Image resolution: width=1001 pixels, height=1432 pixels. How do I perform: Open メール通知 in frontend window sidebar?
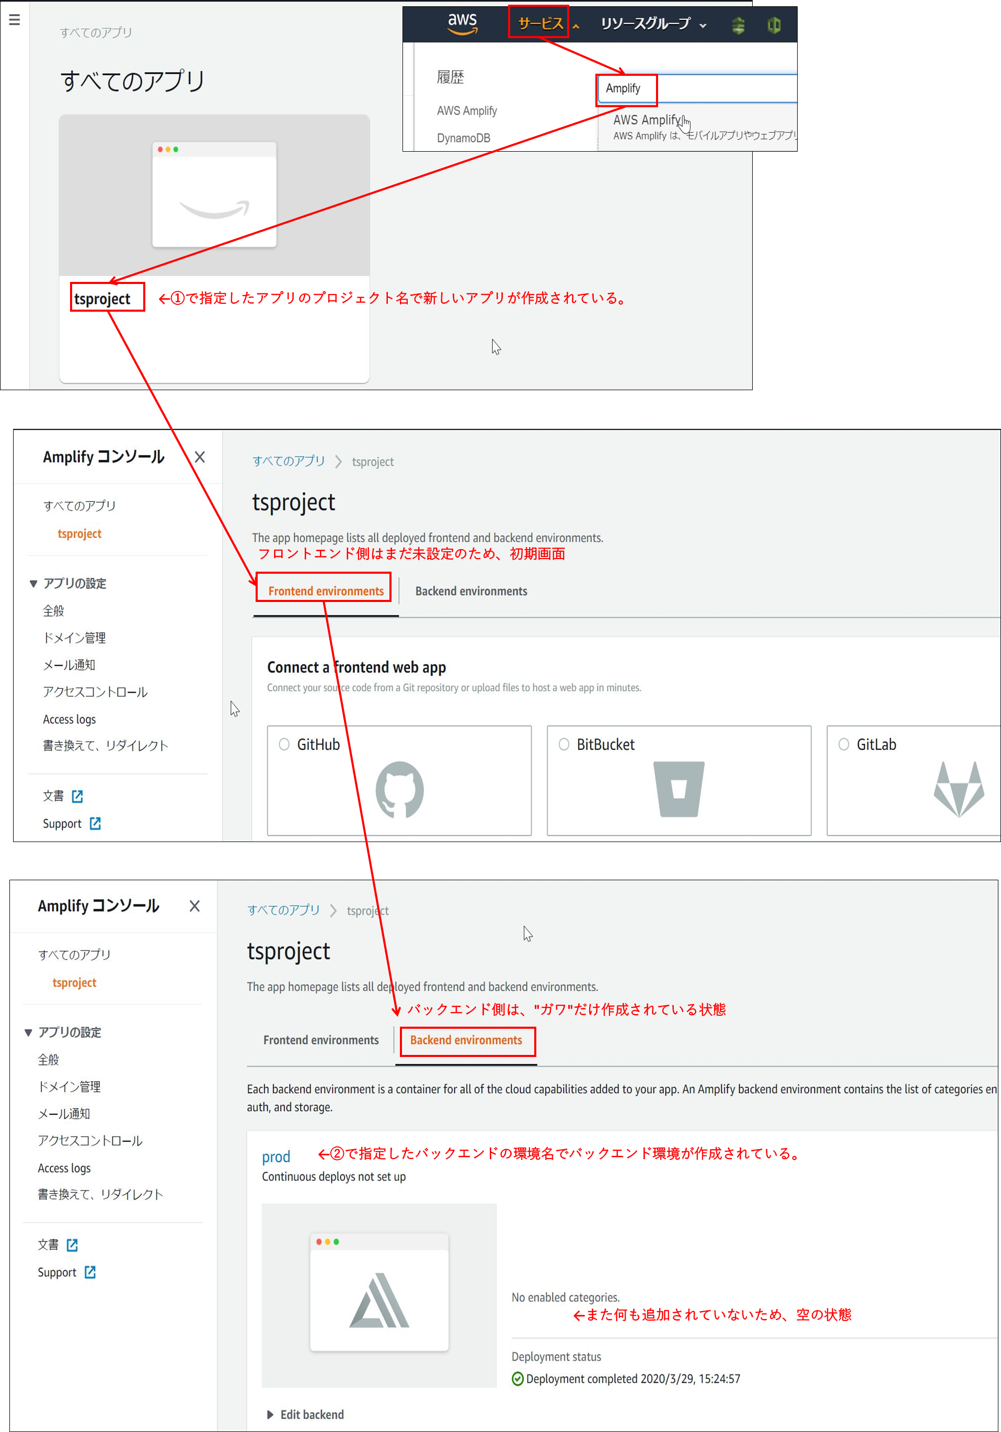[68, 665]
